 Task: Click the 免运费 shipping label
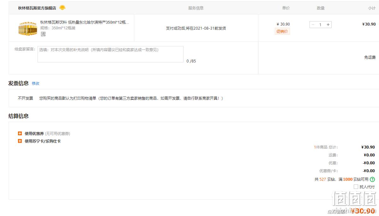(x=370, y=57)
